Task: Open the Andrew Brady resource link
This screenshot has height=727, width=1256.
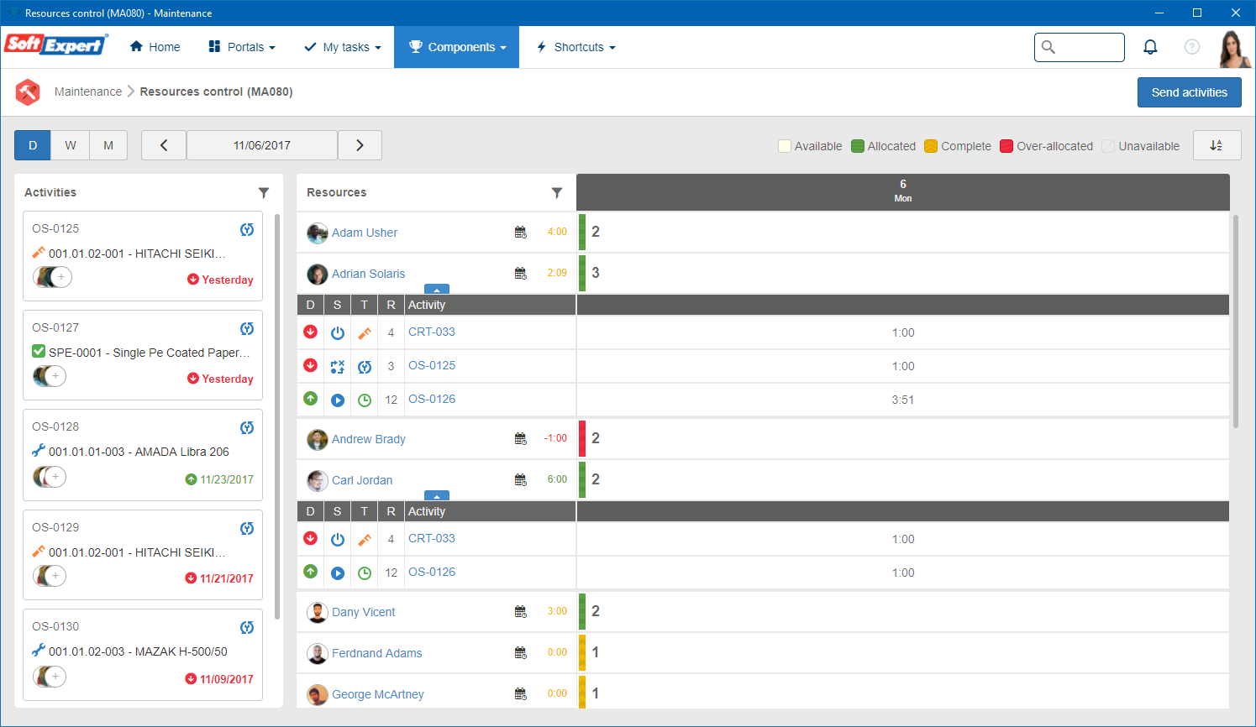Action: pyautogui.click(x=369, y=439)
